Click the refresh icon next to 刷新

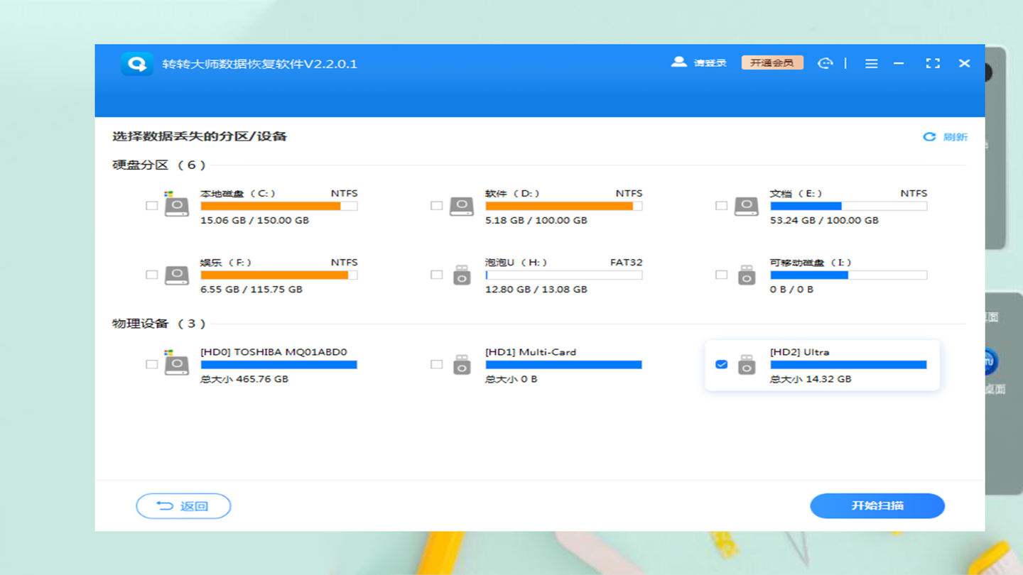929,137
